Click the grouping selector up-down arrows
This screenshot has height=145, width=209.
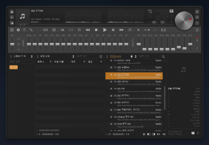pyautogui.click(x=32, y=57)
